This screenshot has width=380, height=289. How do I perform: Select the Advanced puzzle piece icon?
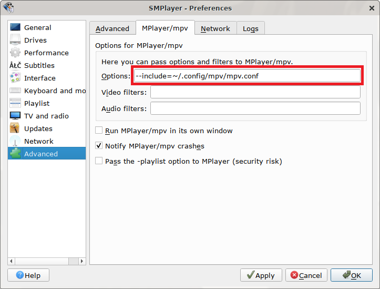15,153
